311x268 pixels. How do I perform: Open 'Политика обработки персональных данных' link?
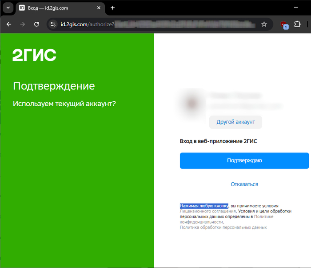pos(223,228)
